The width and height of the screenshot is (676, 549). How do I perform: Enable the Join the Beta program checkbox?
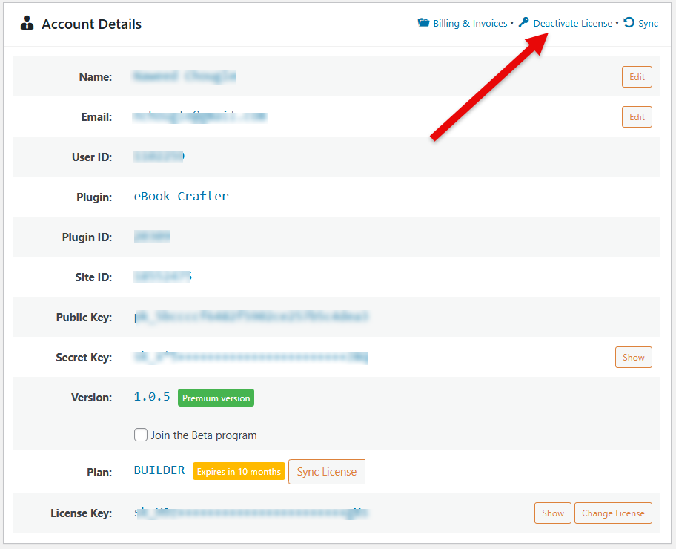pyautogui.click(x=141, y=435)
